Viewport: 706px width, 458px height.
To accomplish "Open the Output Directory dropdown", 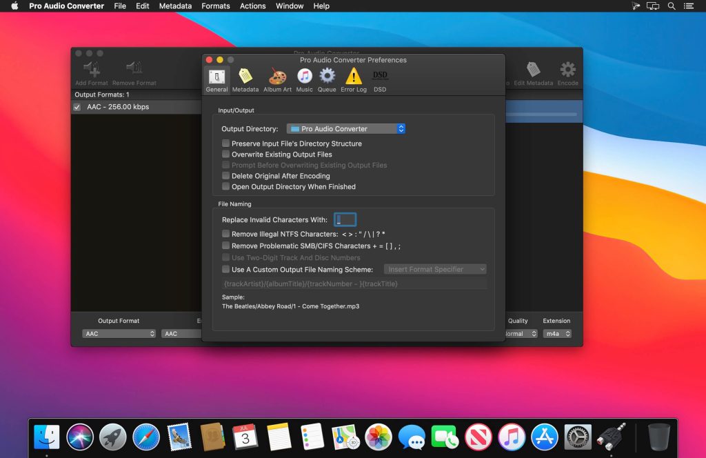I will coord(346,128).
